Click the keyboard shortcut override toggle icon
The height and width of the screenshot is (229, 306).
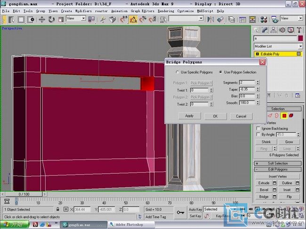[x=113, y=19]
